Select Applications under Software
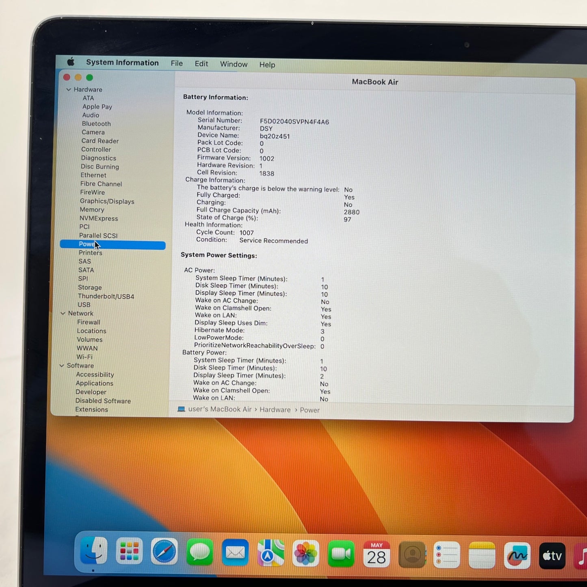This screenshot has height=587, width=587. click(x=94, y=383)
